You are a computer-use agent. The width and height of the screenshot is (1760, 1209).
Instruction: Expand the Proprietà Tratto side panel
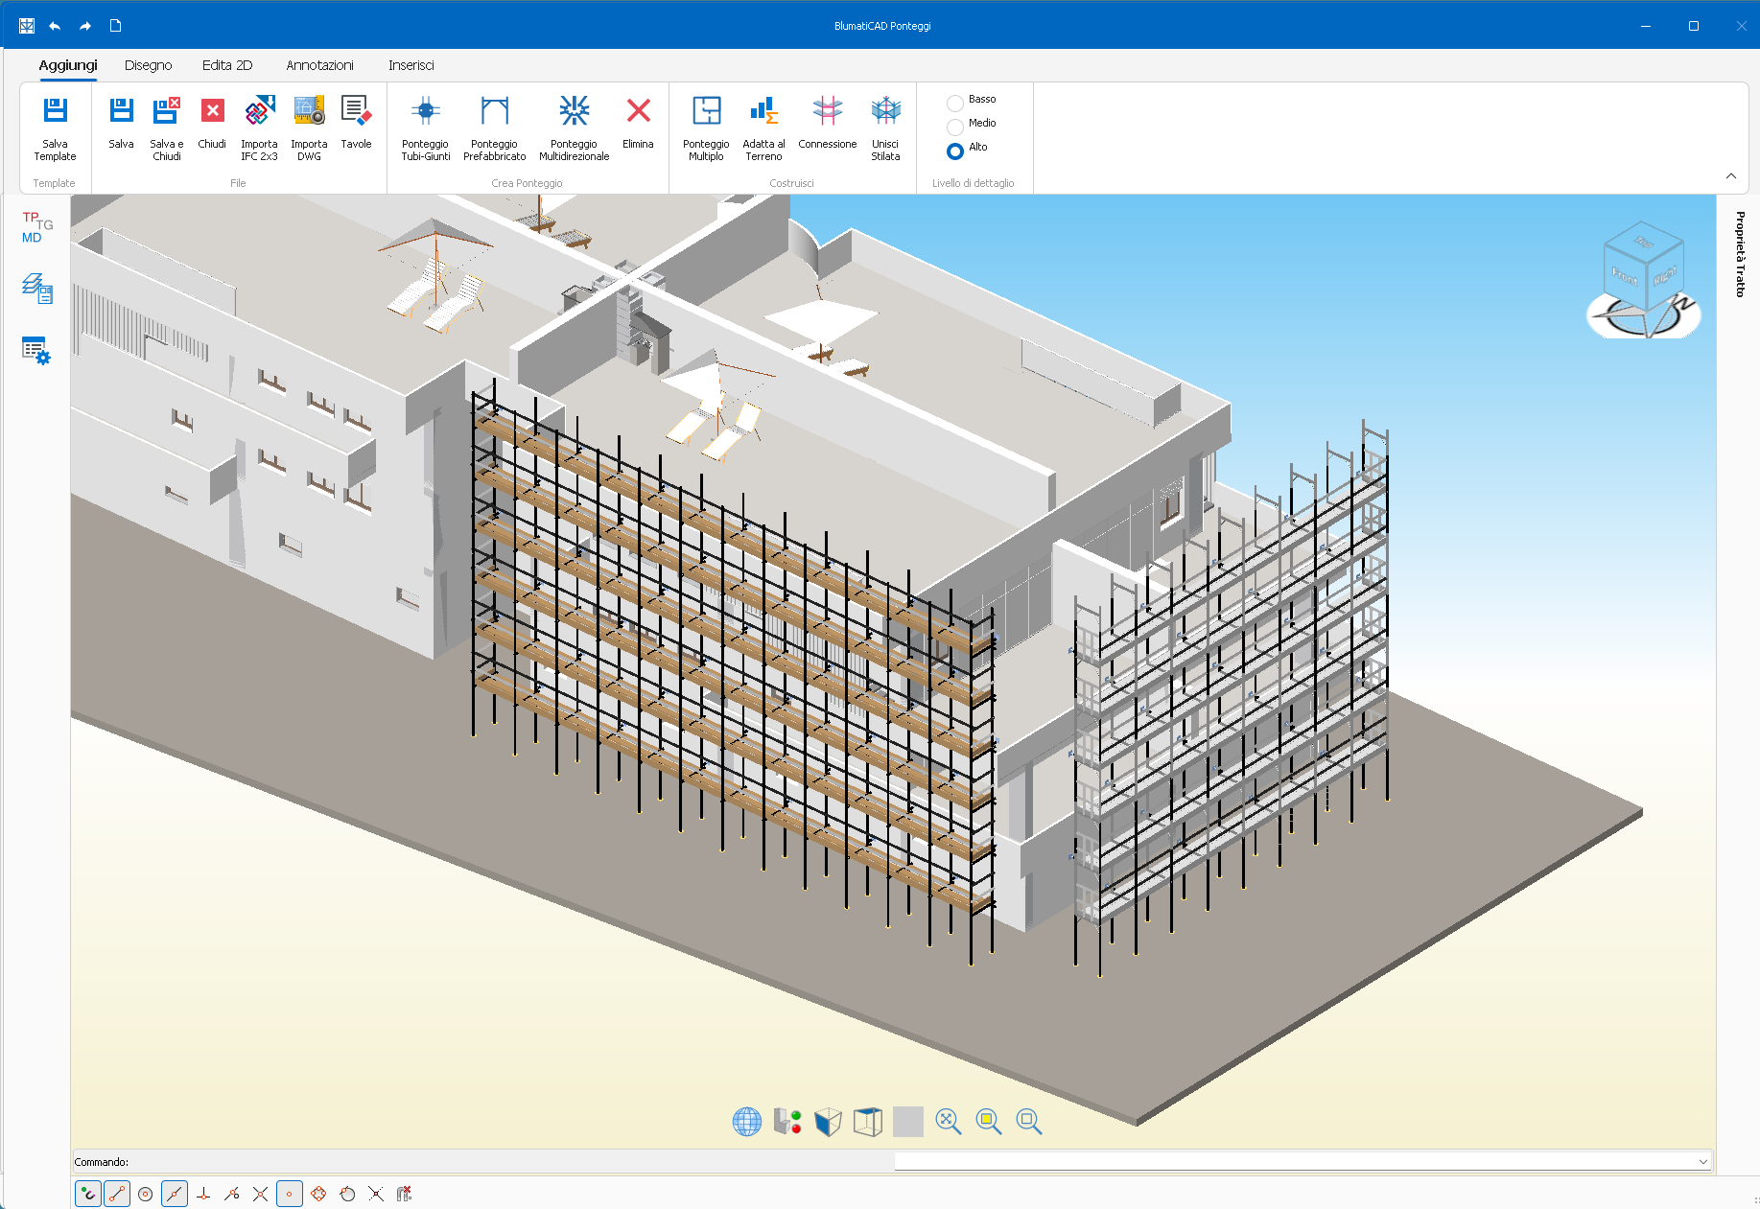click(1739, 254)
